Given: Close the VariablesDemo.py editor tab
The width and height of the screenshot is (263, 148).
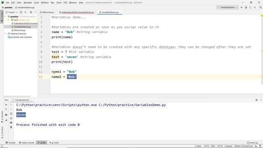Looking at the screenshot, I should (x=120, y=12).
